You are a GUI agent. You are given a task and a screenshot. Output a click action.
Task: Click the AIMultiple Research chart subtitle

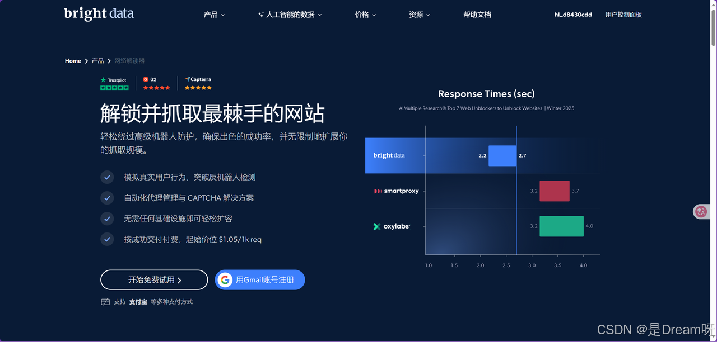486,108
